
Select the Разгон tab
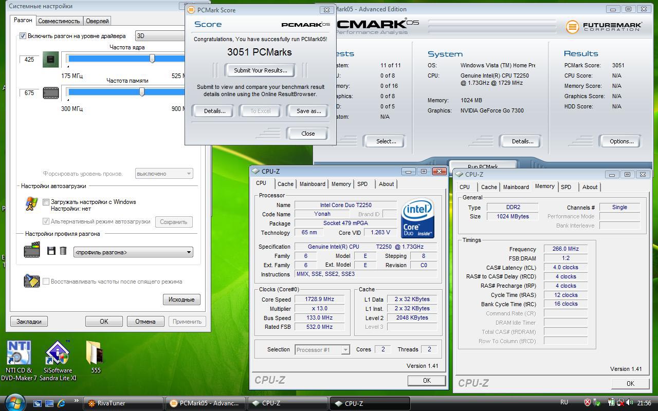tap(23, 20)
